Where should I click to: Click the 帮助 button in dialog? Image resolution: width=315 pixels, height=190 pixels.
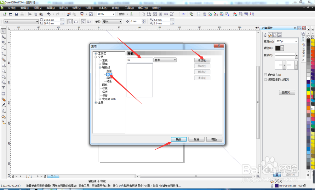[214, 139]
